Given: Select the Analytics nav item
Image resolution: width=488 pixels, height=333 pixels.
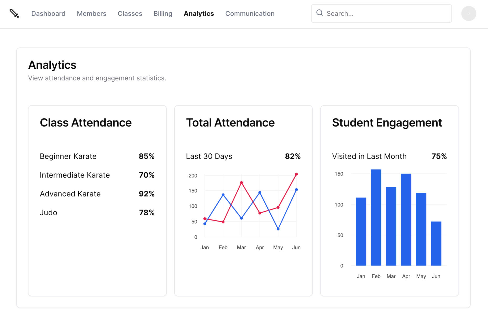Looking at the screenshot, I should click(x=199, y=13).
